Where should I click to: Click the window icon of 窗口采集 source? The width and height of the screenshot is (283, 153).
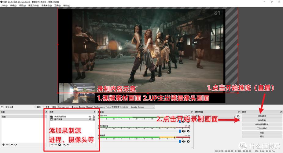click(52, 119)
